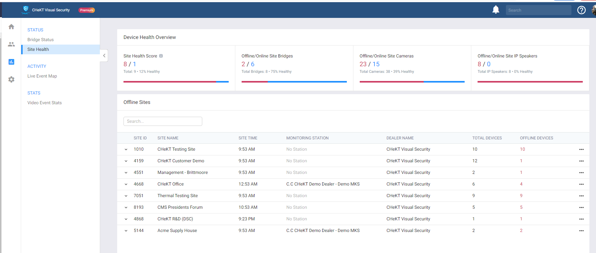Viewport: 596px width, 253px height.
Task: Sort by DEALER NAME column
Action: pyautogui.click(x=400, y=138)
